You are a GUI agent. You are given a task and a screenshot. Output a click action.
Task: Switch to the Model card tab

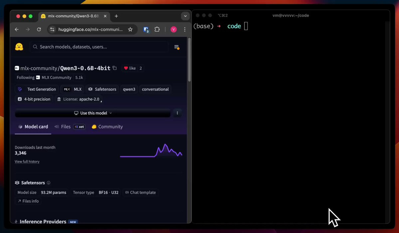(33, 127)
